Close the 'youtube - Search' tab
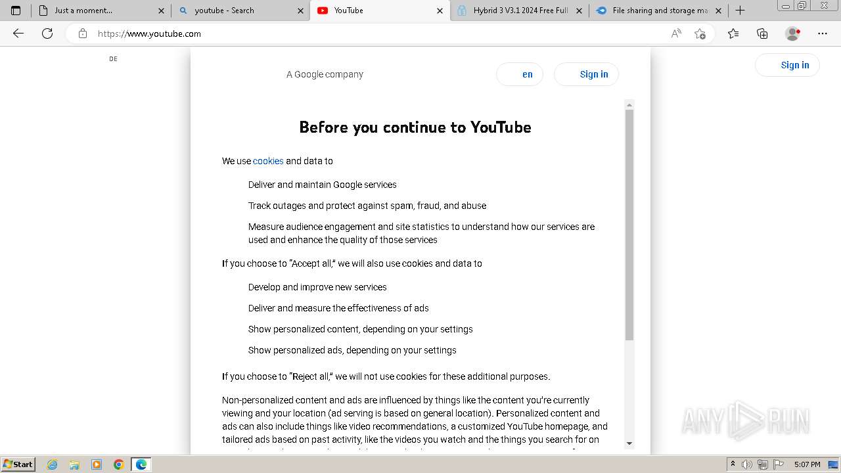Image resolution: width=841 pixels, height=473 pixels. 300,11
